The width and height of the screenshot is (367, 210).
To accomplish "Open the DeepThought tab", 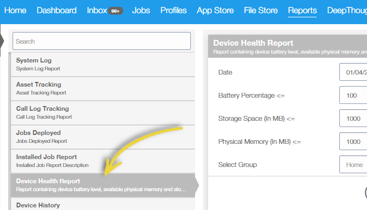I will (347, 10).
